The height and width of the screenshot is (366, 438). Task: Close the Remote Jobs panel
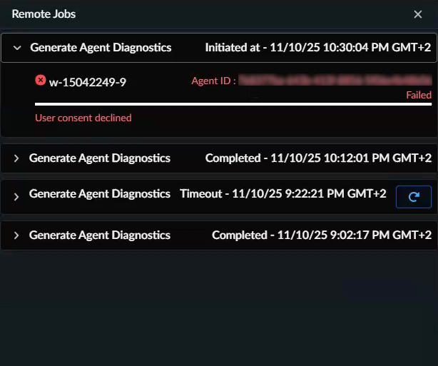[x=418, y=14]
